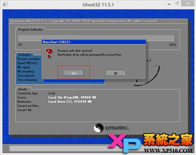Screen dimensions: 196x155
Task: Close the Ghost32 11.5.1 window
Action: point(188,4)
